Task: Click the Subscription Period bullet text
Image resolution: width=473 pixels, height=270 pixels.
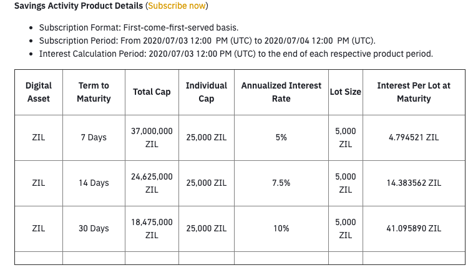Action: click(207, 41)
